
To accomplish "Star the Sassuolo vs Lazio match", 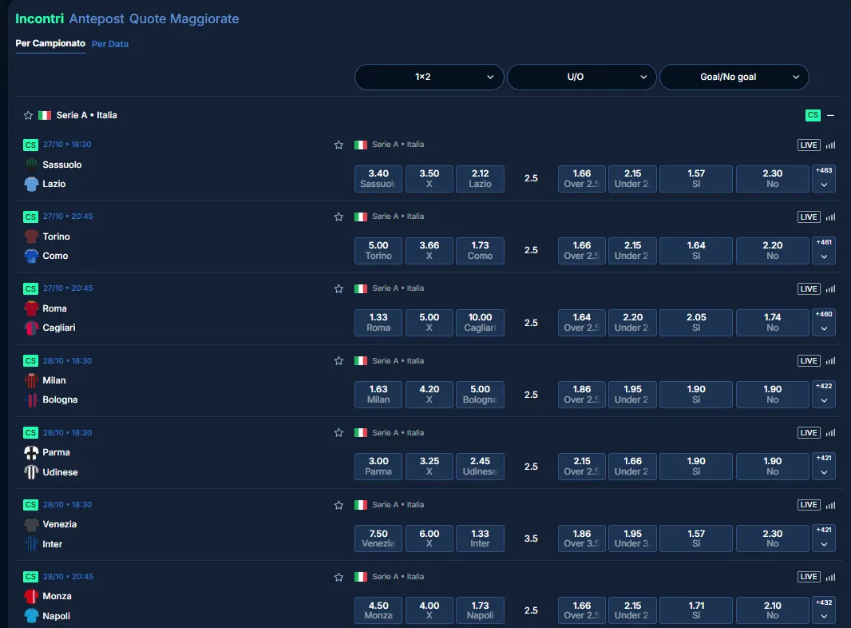I will pyautogui.click(x=338, y=145).
